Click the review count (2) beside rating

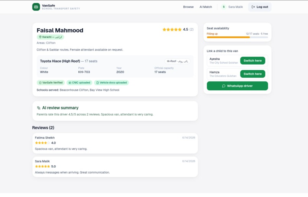click(191, 29)
